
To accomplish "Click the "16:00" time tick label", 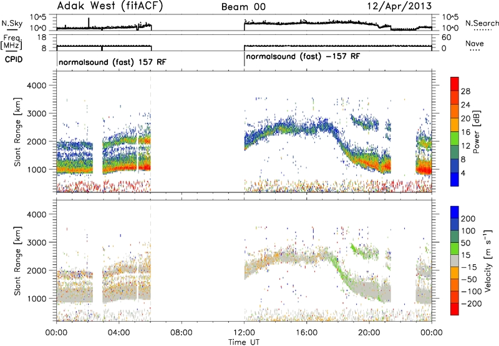I will (x=306, y=333).
